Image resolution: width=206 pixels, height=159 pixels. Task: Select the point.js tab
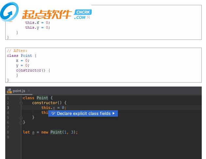pyautogui.click(x=19, y=91)
